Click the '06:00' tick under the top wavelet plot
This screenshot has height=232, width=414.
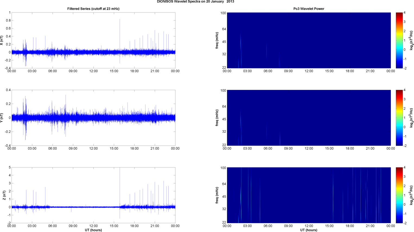point(268,71)
